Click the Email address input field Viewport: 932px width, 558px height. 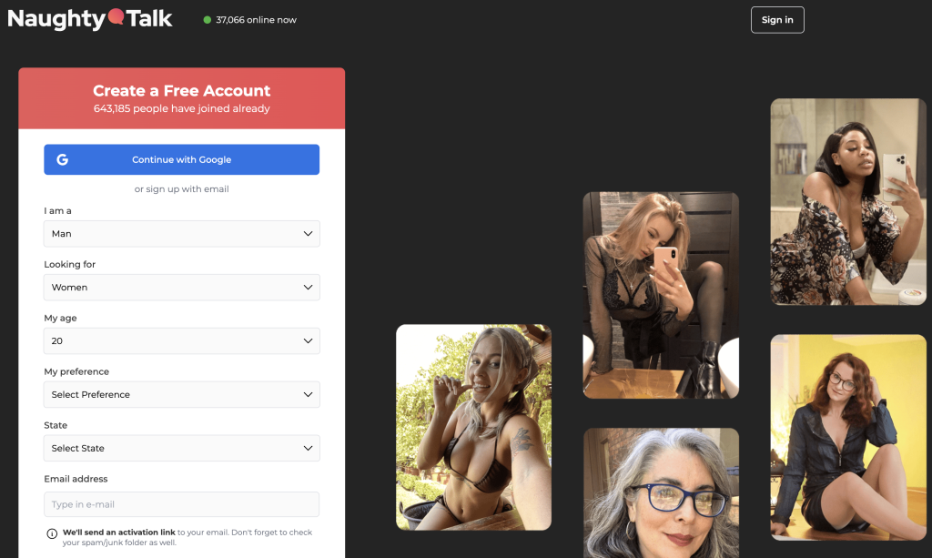[x=181, y=504]
